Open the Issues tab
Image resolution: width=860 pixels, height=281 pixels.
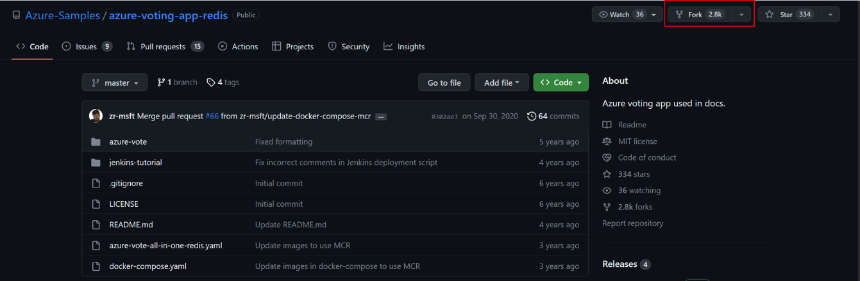(x=87, y=47)
